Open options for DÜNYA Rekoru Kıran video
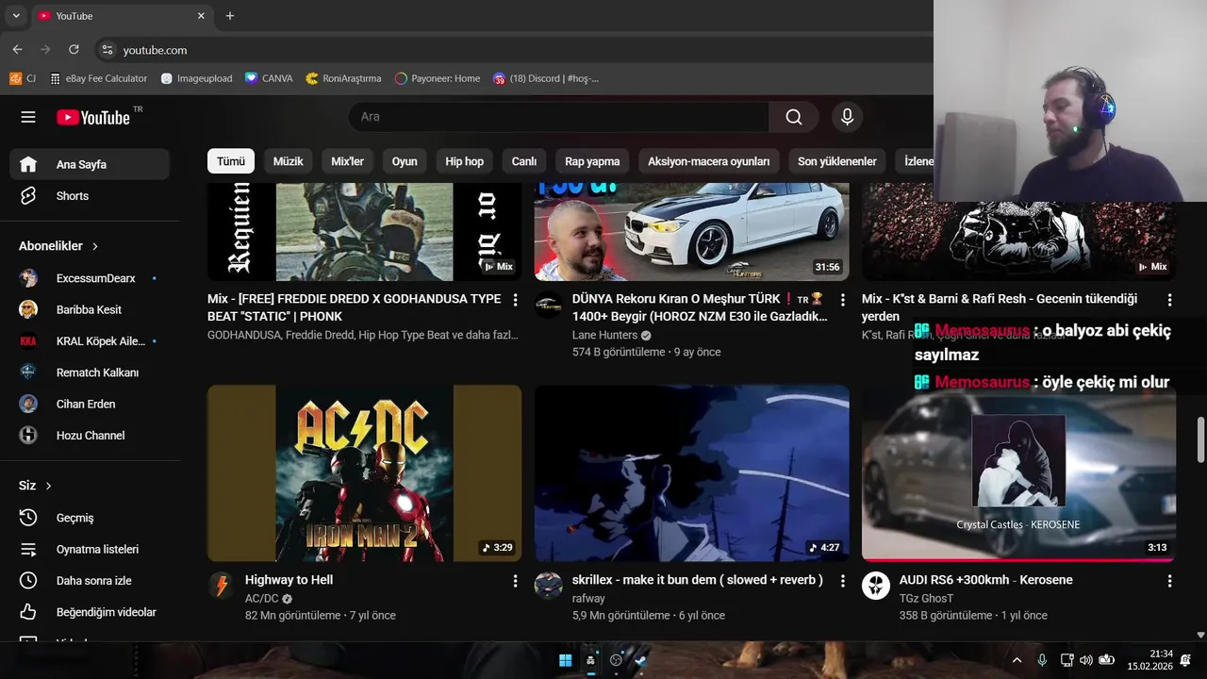 pos(842,300)
